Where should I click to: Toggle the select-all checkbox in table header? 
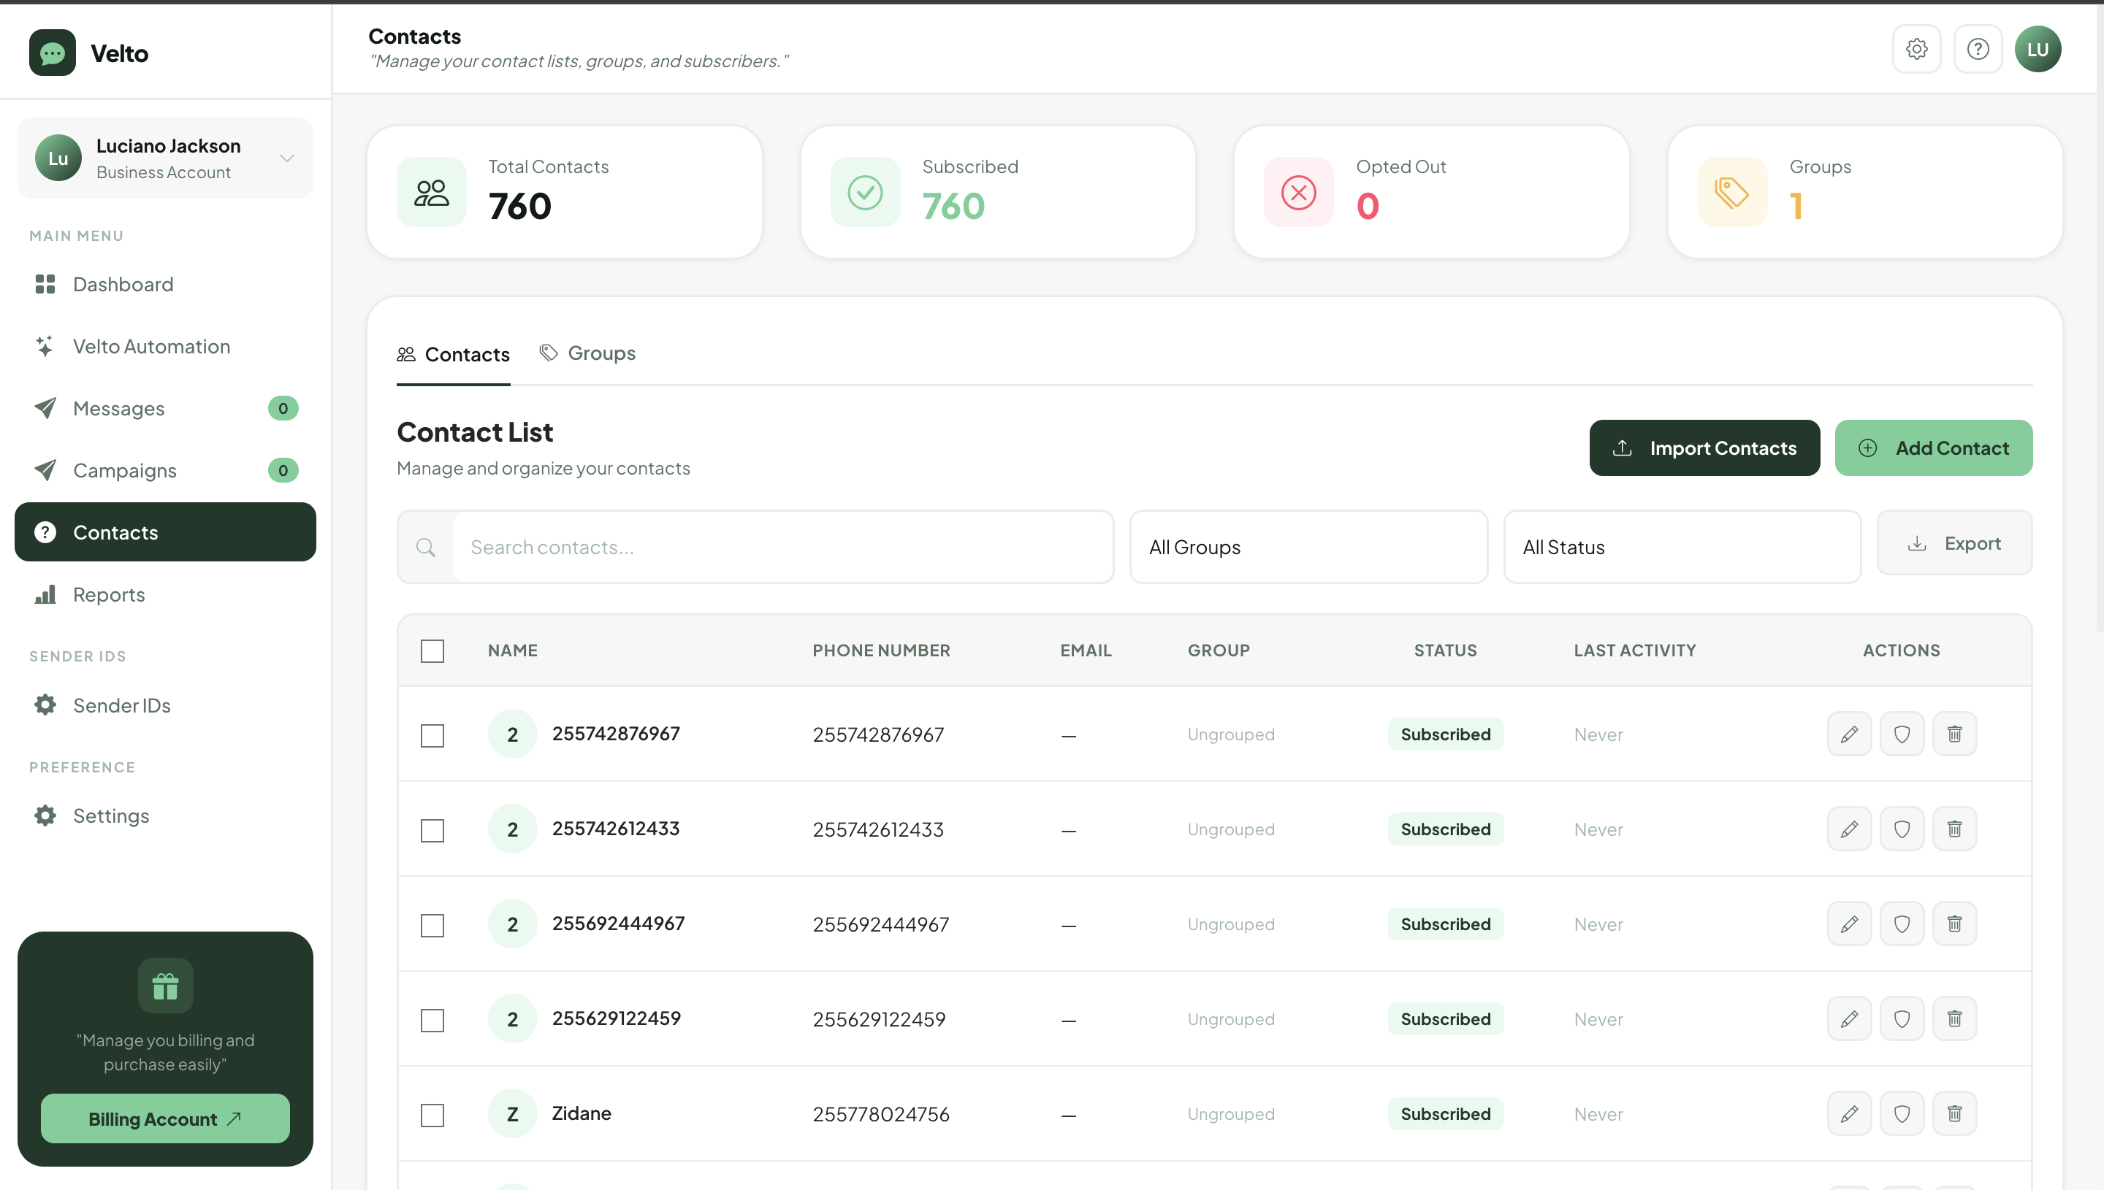point(432,650)
